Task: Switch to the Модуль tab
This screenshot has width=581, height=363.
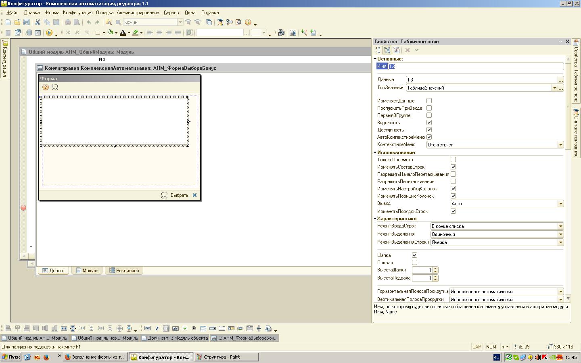Action: (x=87, y=271)
